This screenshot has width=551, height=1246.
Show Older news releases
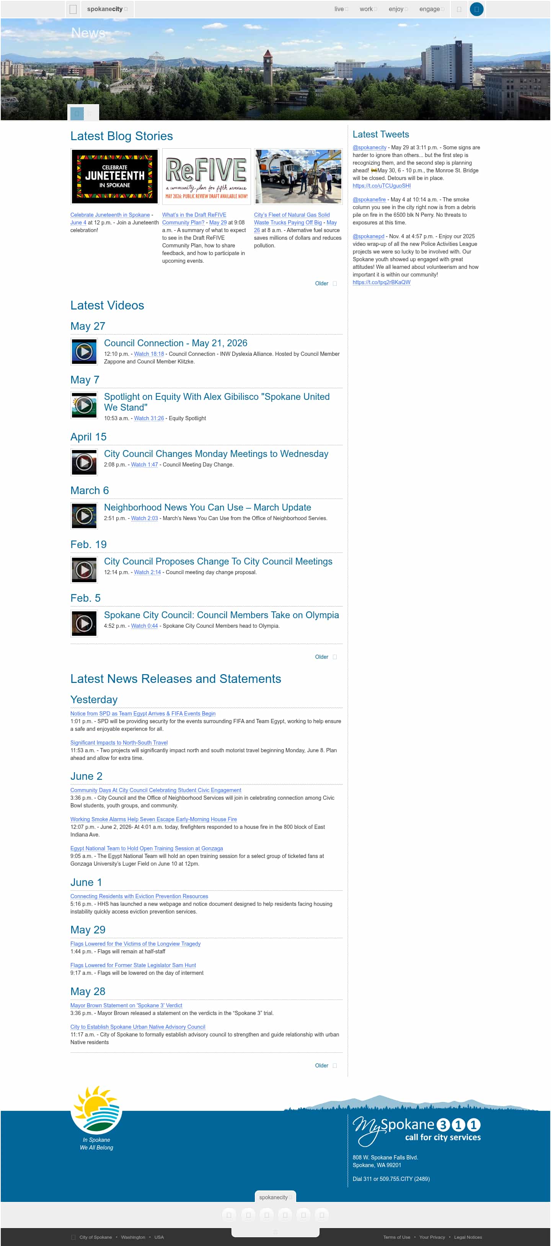(x=326, y=1066)
